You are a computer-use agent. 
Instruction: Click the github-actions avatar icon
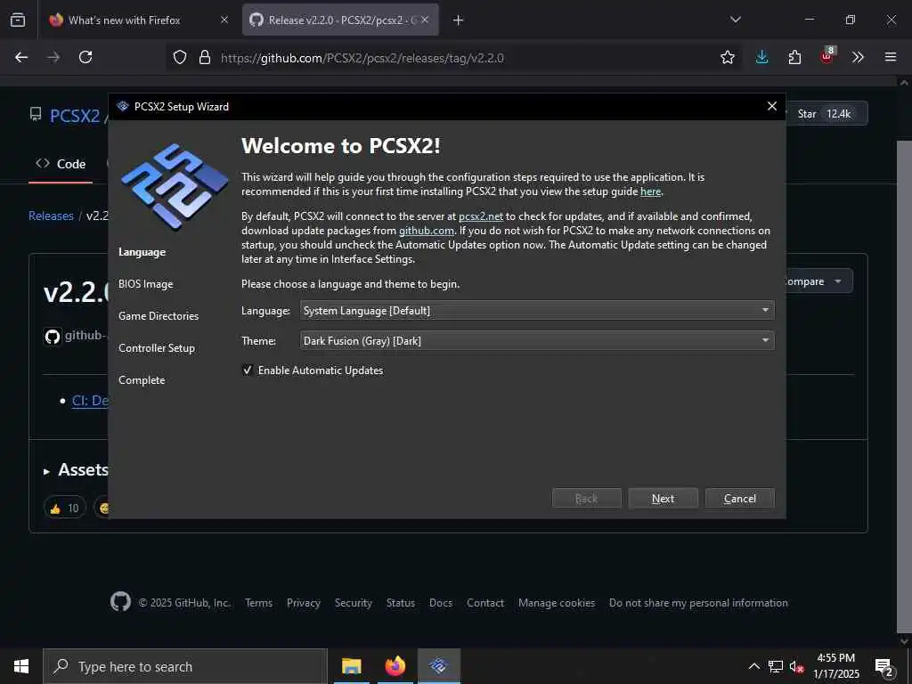click(53, 336)
